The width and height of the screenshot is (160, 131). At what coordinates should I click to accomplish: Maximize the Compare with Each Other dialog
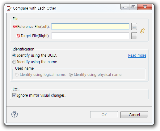[133, 7]
